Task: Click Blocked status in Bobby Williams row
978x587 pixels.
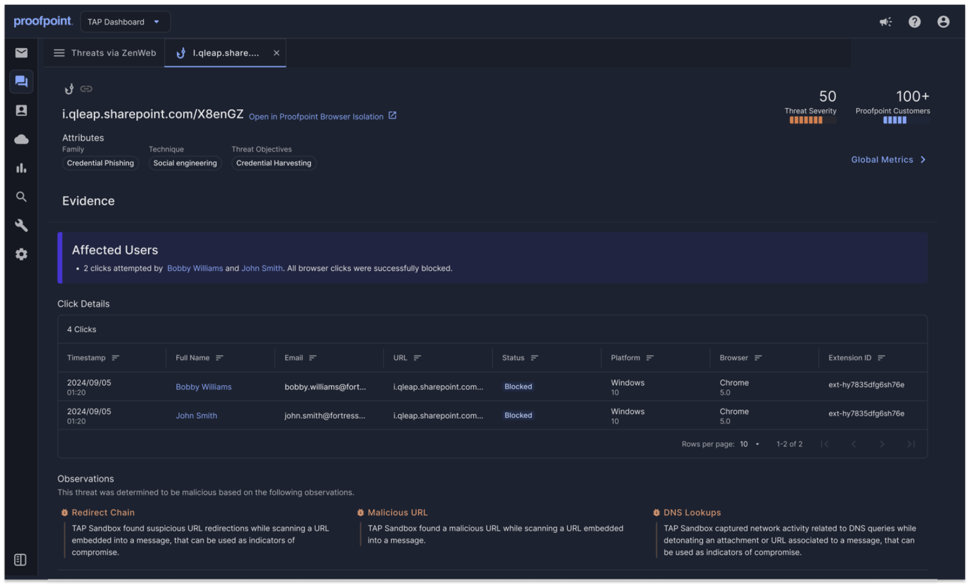Action: tap(518, 387)
